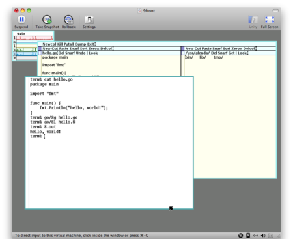Open the lib/ directory entry
Screen dimensions: 293x239
click(202, 57)
